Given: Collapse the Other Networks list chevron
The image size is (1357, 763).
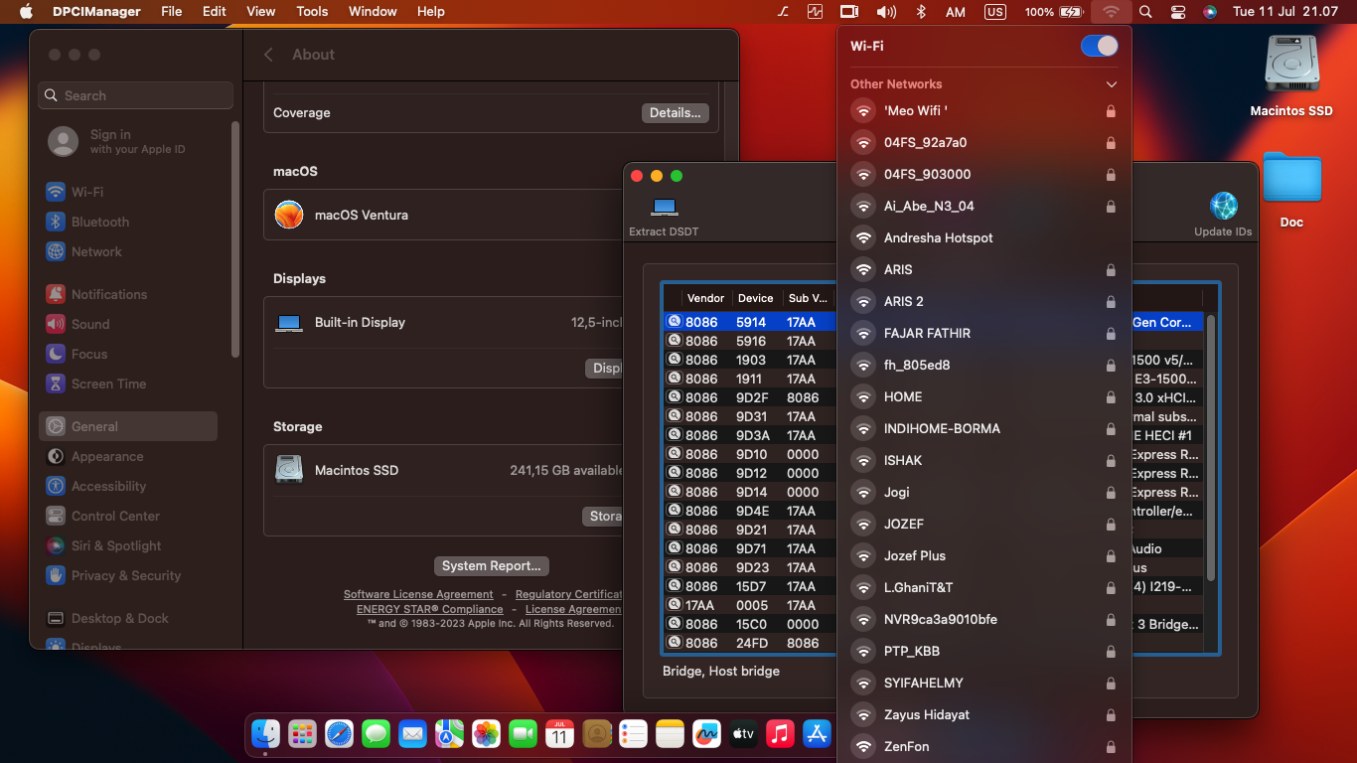Looking at the screenshot, I should click(1112, 84).
